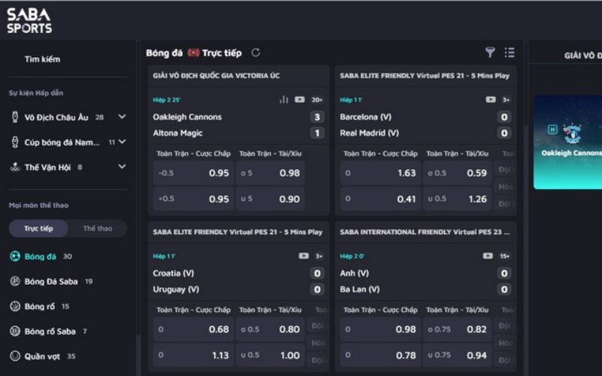This screenshot has height=376, width=602.
Task: Click the Bóng đá soccer ball icon
Action: [x=15, y=256]
